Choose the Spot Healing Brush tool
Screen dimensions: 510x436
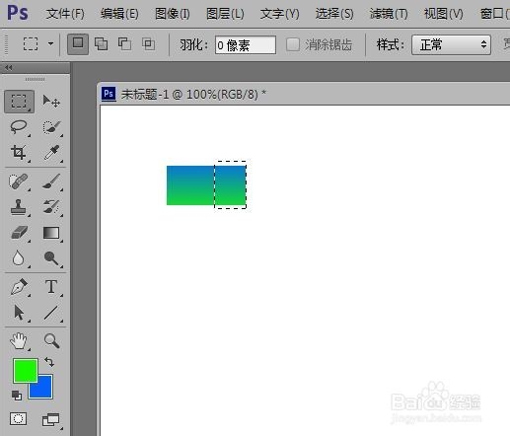point(19,182)
